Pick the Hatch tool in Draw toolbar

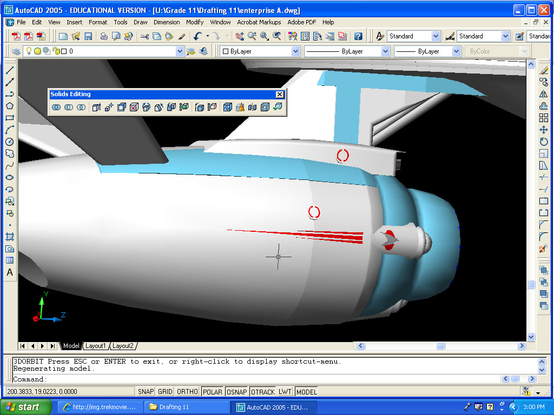point(10,237)
